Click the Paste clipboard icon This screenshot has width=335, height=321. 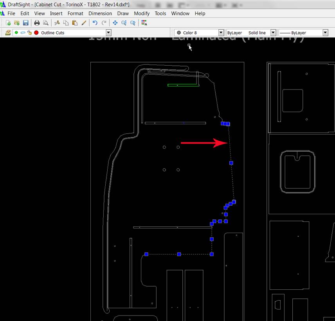point(75,23)
